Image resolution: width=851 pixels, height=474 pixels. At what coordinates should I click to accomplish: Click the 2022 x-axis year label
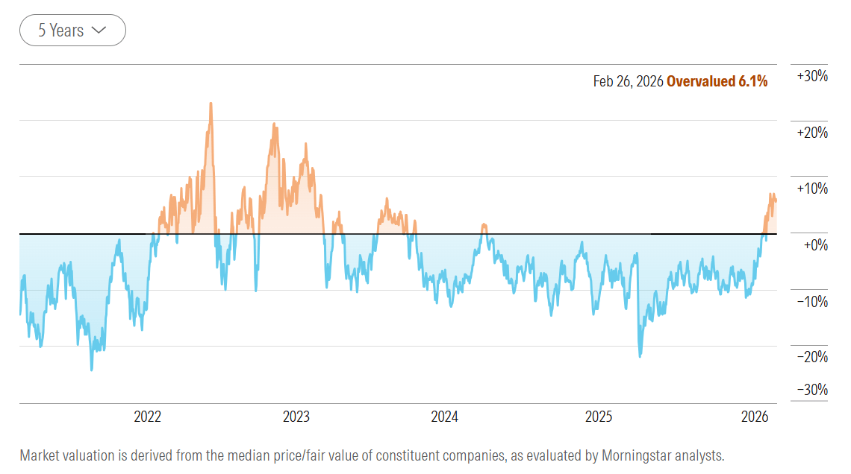[148, 417]
